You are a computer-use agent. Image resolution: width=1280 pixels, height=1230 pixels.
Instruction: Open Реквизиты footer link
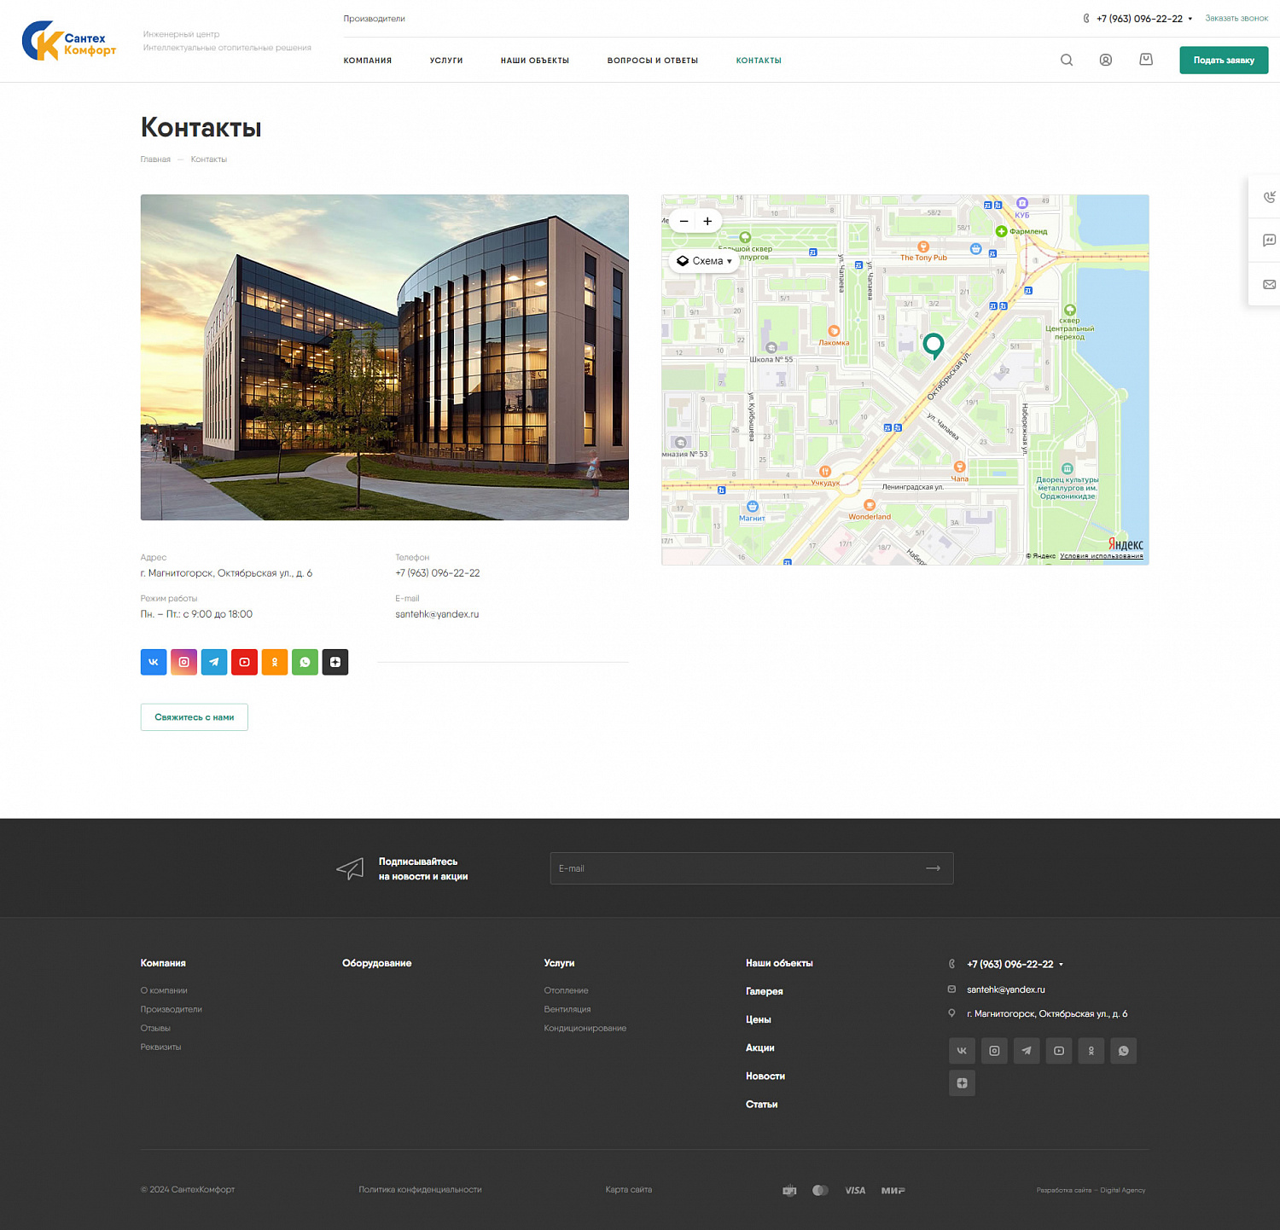click(161, 1047)
